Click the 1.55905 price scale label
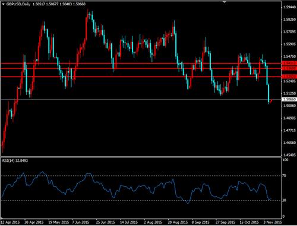Viewport: 297px width, 226px height. pyautogui.click(x=289, y=44)
